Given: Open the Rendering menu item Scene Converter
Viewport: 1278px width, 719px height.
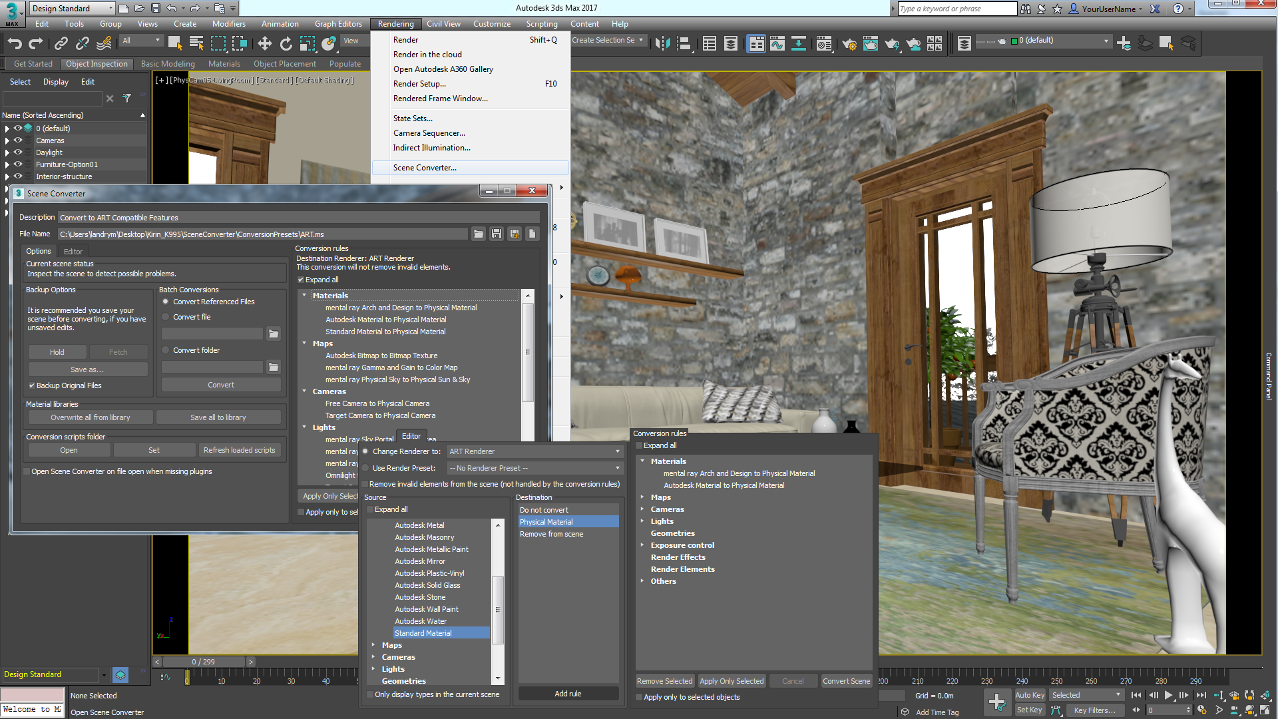Looking at the screenshot, I should pyautogui.click(x=425, y=167).
